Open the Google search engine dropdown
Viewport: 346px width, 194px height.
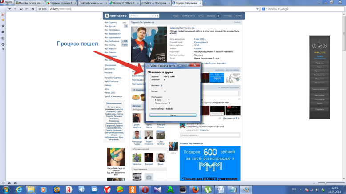pyautogui.click(x=264, y=9)
